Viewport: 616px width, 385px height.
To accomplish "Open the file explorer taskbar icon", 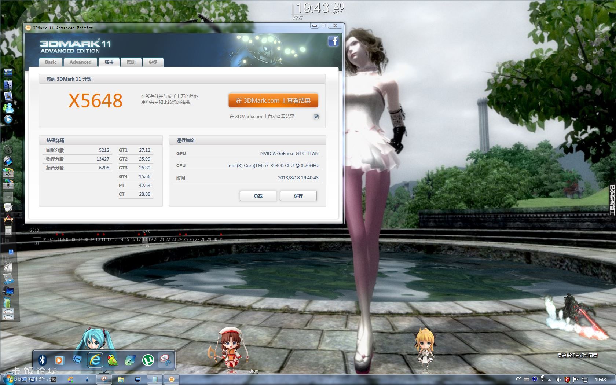I will point(121,379).
